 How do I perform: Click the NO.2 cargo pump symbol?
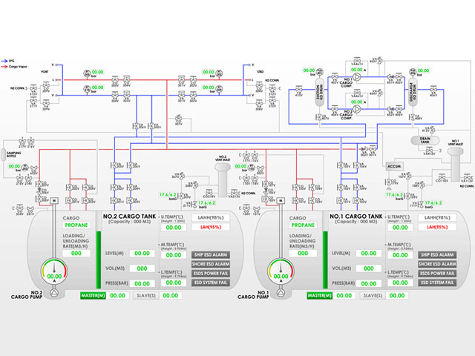(54, 293)
